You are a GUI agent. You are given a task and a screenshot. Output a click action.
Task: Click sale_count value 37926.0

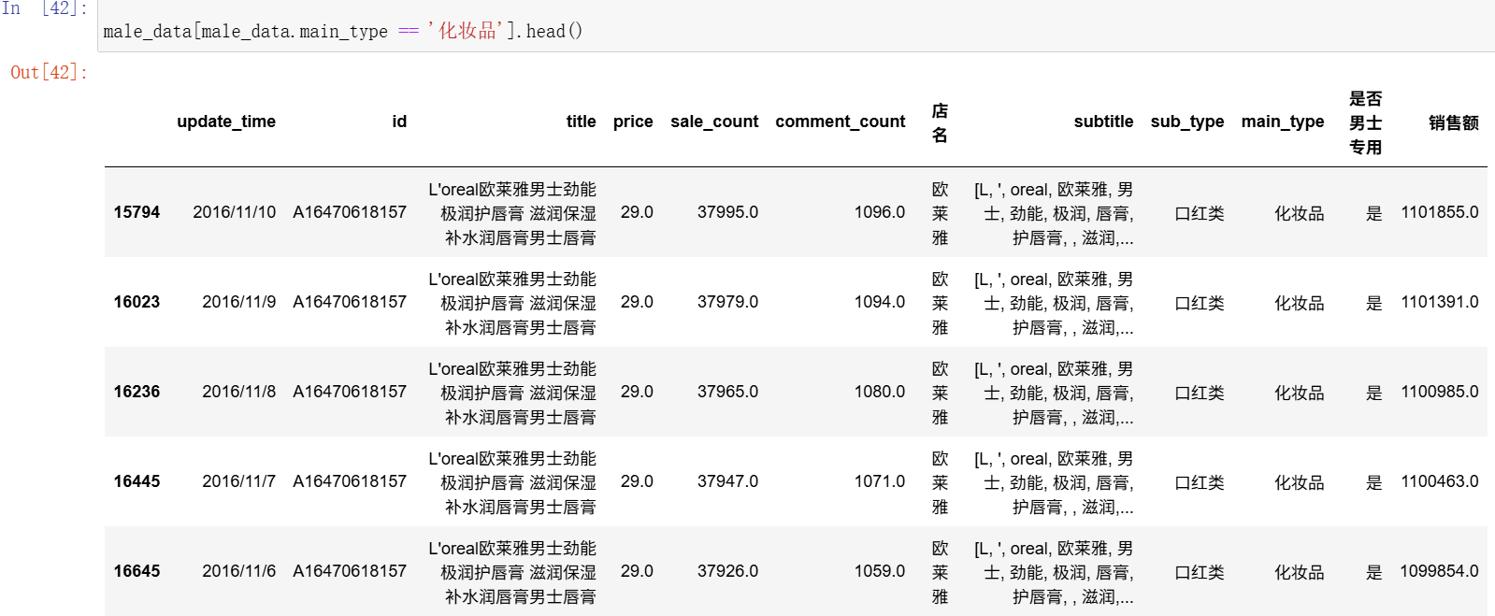coord(727,571)
